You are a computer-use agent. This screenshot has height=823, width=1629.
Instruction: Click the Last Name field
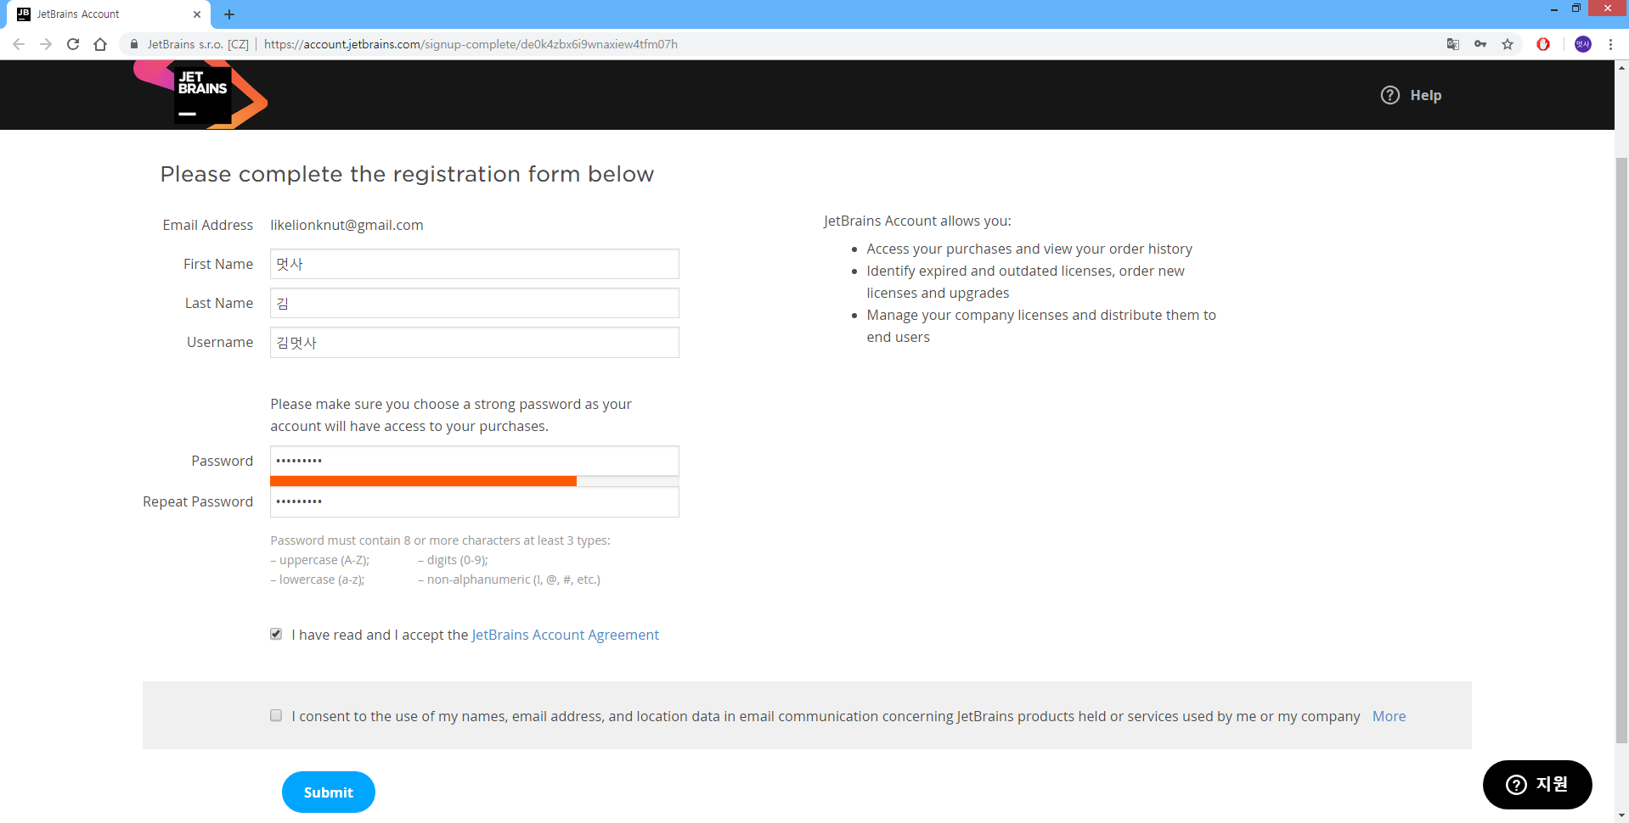[x=475, y=303]
